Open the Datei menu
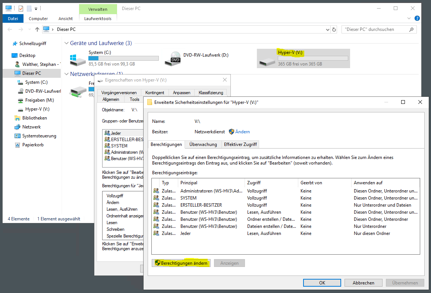This screenshot has height=293, width=431. click(x=13, y=18)
